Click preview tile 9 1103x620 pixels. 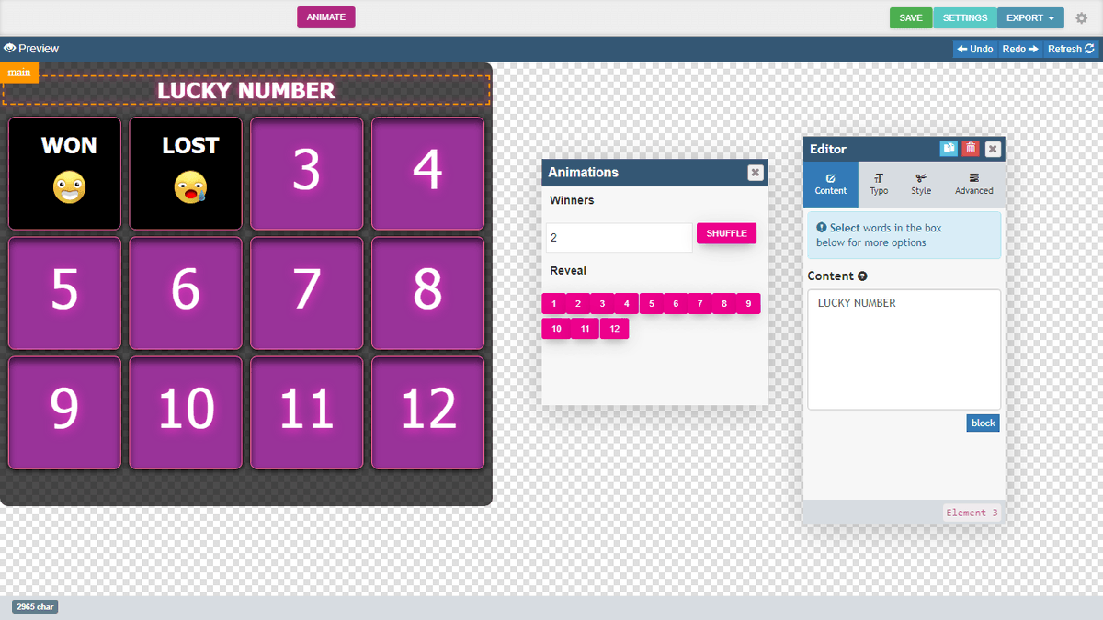coord(64,412)
